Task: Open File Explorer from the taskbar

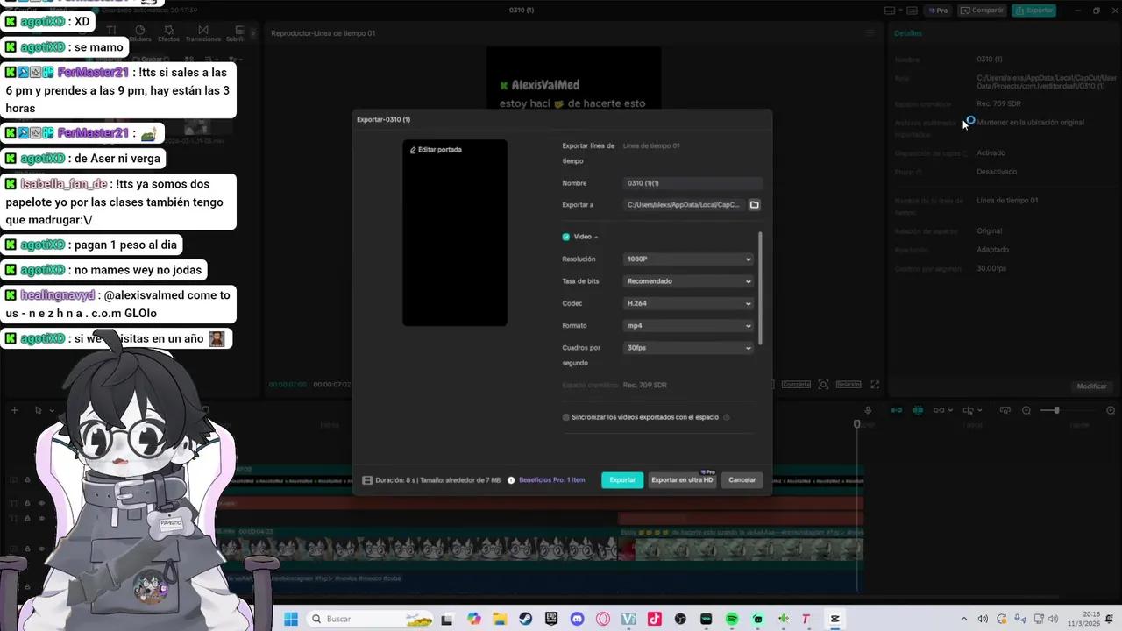Action: pyautogui.click(x=500, y=619)
